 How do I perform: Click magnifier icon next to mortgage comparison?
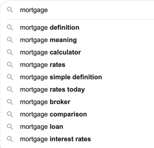coord(10,114)
